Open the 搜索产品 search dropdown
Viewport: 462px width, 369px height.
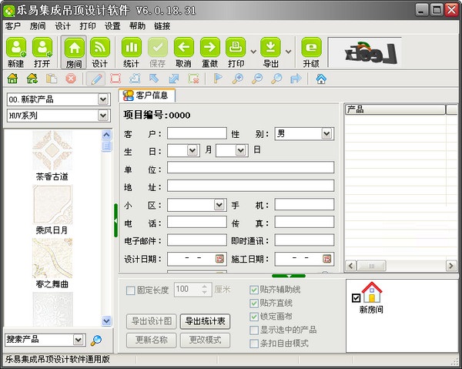coord(78,340)
